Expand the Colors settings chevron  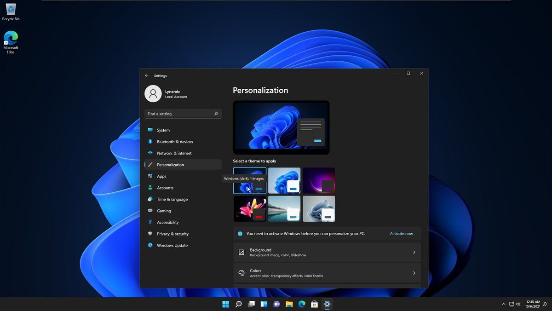point(414,273)
